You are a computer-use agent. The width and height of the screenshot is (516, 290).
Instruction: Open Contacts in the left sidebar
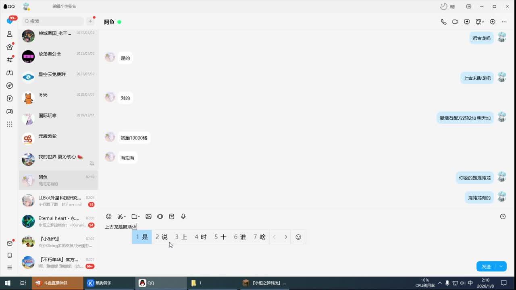(10, 34)
